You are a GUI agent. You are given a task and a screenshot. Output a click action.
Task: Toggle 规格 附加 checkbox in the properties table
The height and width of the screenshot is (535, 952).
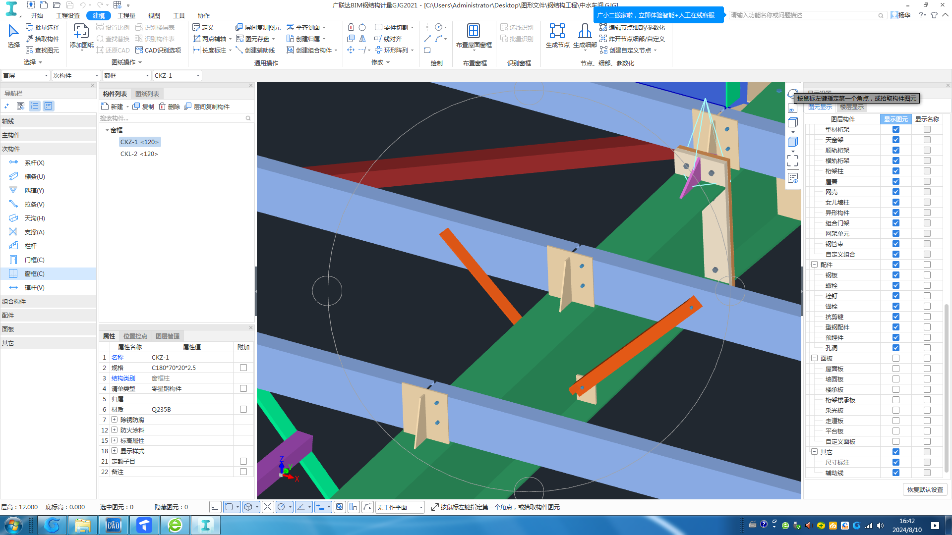tap(243, 368)
